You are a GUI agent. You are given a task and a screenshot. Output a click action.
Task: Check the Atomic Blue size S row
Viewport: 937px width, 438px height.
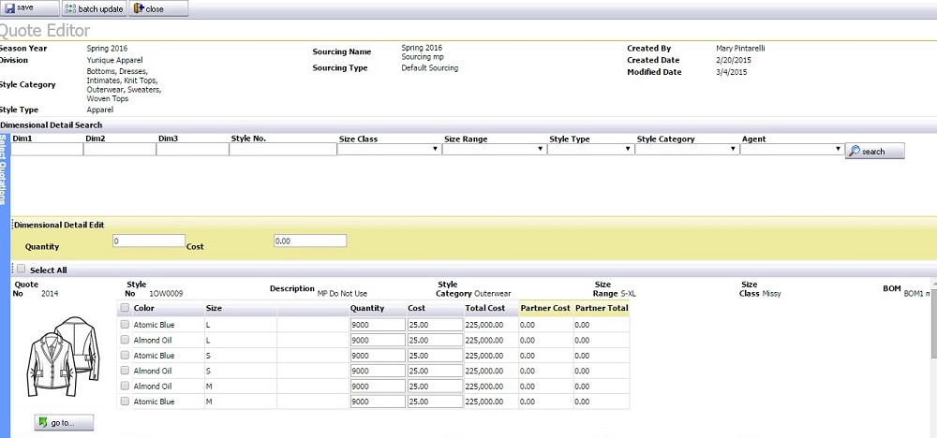tap(125, 355)
